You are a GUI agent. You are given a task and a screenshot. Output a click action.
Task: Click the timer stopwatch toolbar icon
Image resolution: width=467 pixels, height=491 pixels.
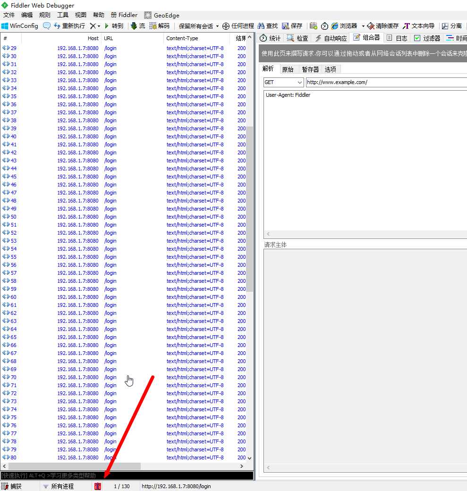pos(324,26)
